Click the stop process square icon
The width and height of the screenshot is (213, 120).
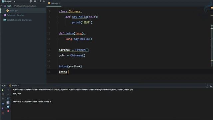coord(3,94)
